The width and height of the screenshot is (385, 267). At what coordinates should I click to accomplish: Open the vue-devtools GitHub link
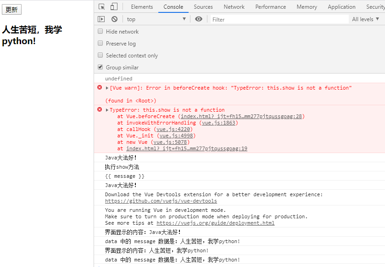[161, 201]
